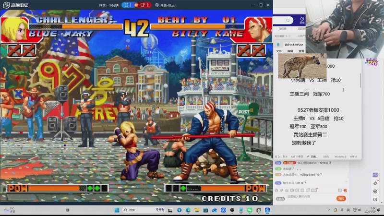Click the game window minimize button
The image size is (384, 216).
[x=253, y=5]
